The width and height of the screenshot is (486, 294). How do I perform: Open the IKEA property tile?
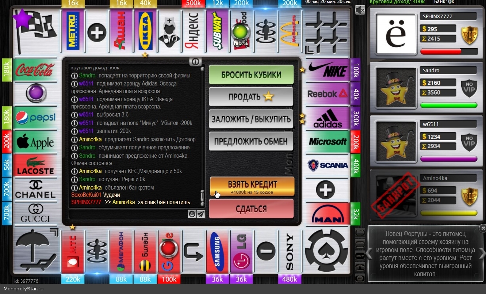click(x=145, y=30)
